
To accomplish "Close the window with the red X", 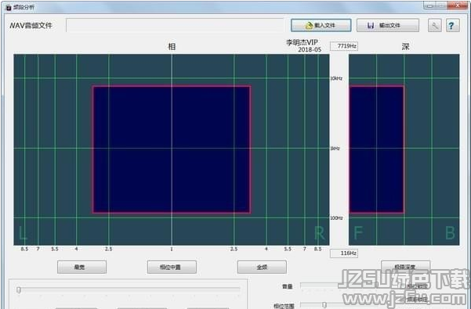I will tap(457, 5).
